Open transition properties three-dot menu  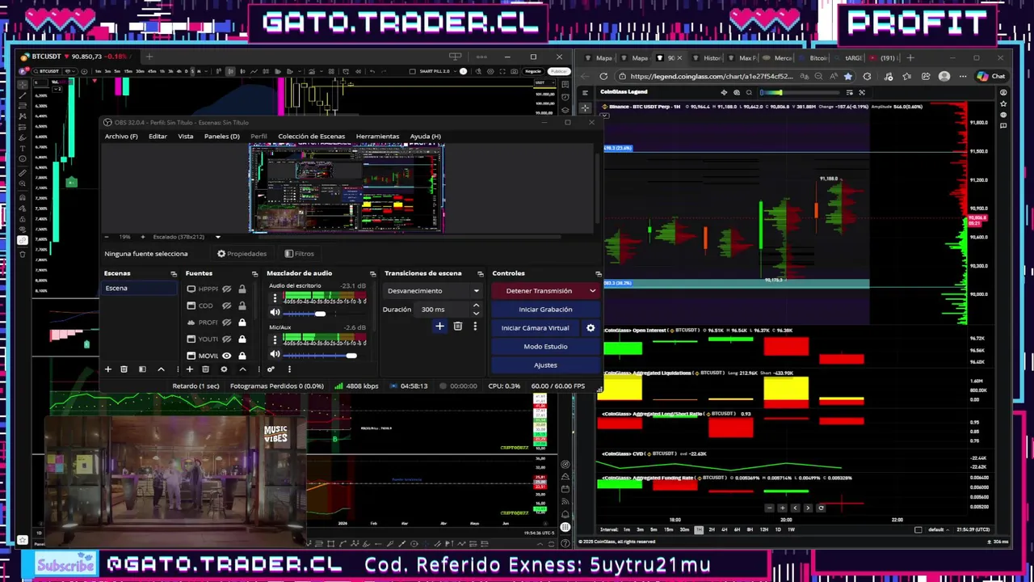coord(475,327)
